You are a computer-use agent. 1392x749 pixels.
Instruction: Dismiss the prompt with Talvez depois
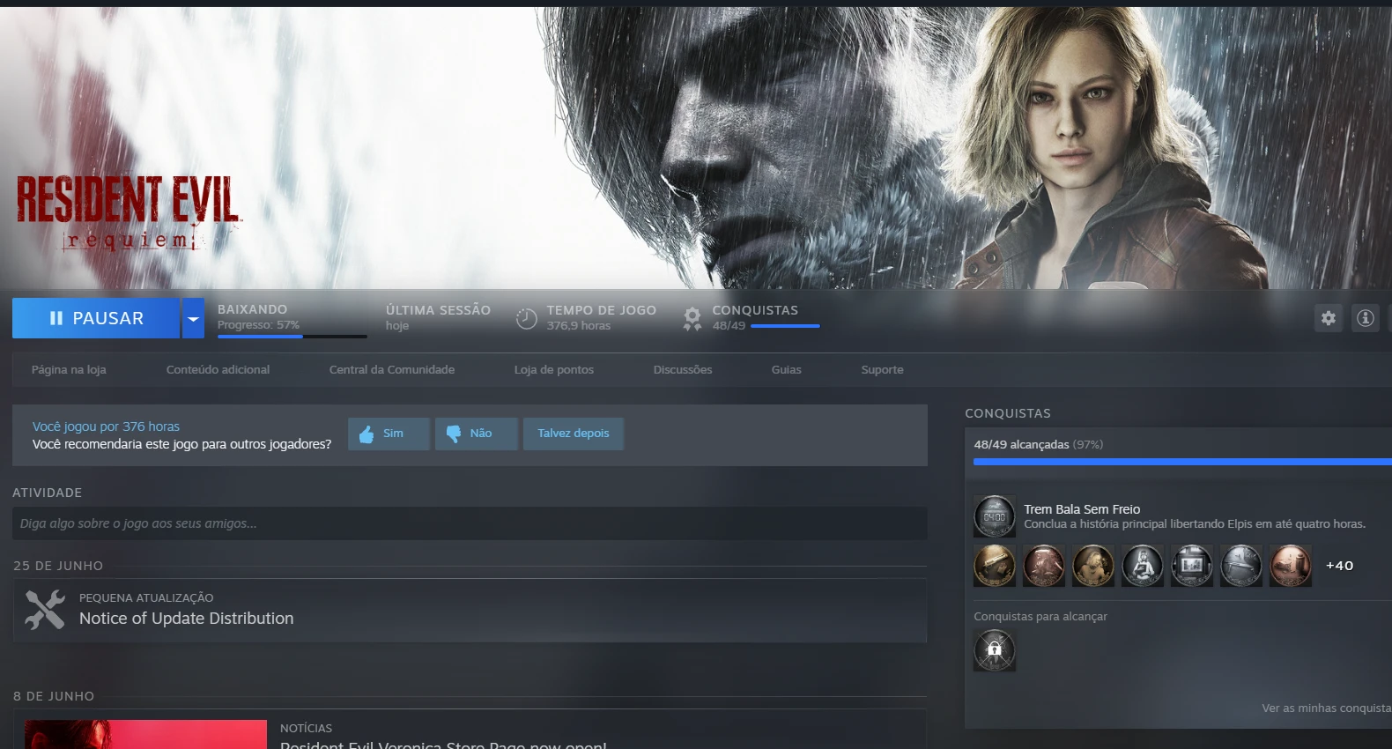click(574, 434)
